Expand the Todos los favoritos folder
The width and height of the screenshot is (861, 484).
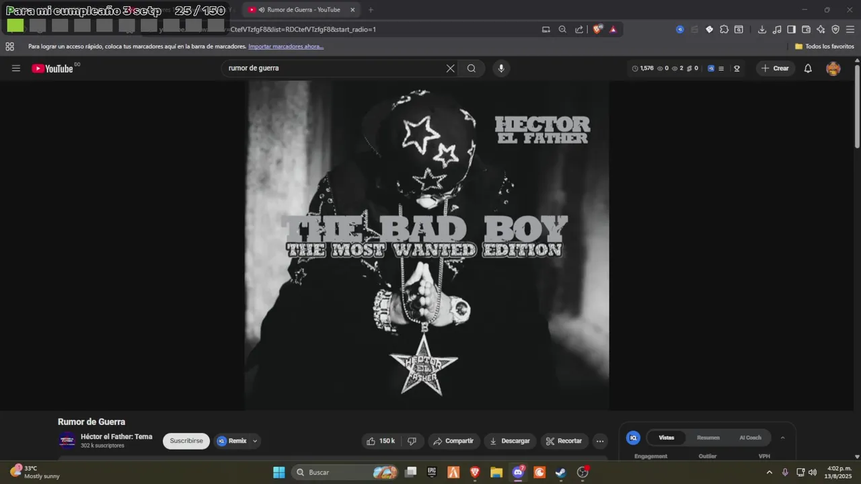click(825, 46)
